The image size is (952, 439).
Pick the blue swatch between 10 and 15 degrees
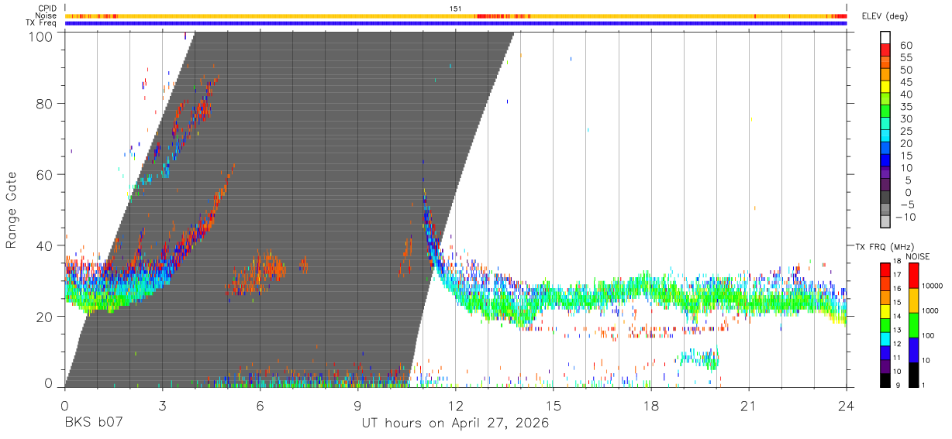885,162
